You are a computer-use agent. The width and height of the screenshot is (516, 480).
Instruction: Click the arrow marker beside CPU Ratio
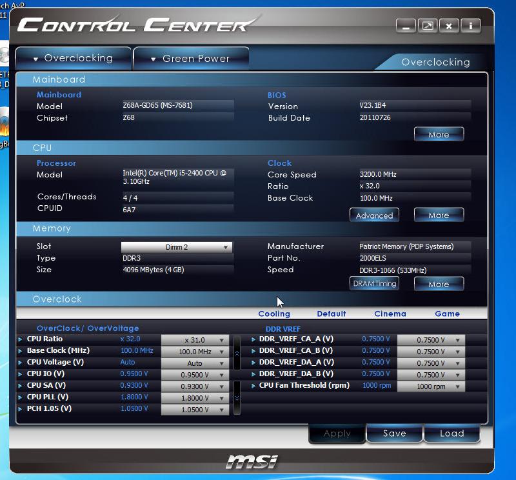20,339
